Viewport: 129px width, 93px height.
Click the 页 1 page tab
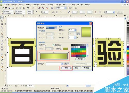pyautogui.click(x=30, y=86)
